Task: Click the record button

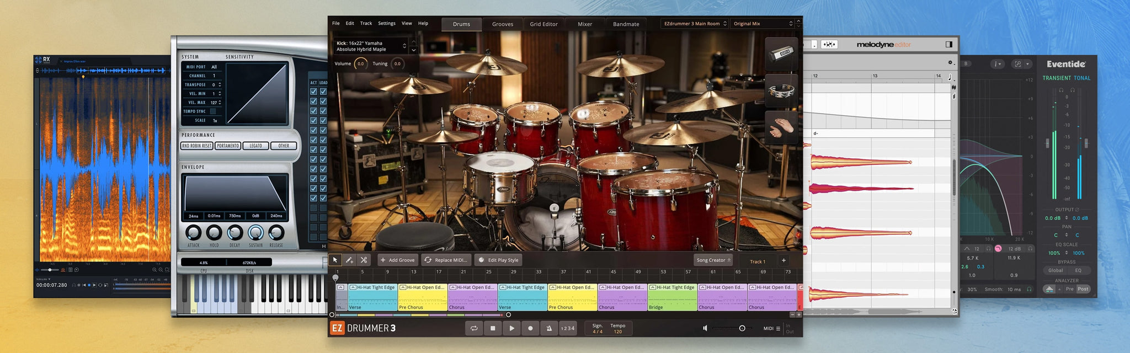Action: (x=530, y=328)
